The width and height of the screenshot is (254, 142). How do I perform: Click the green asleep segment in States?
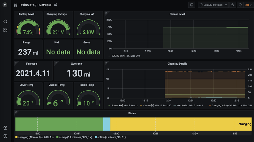click(59, 124)
